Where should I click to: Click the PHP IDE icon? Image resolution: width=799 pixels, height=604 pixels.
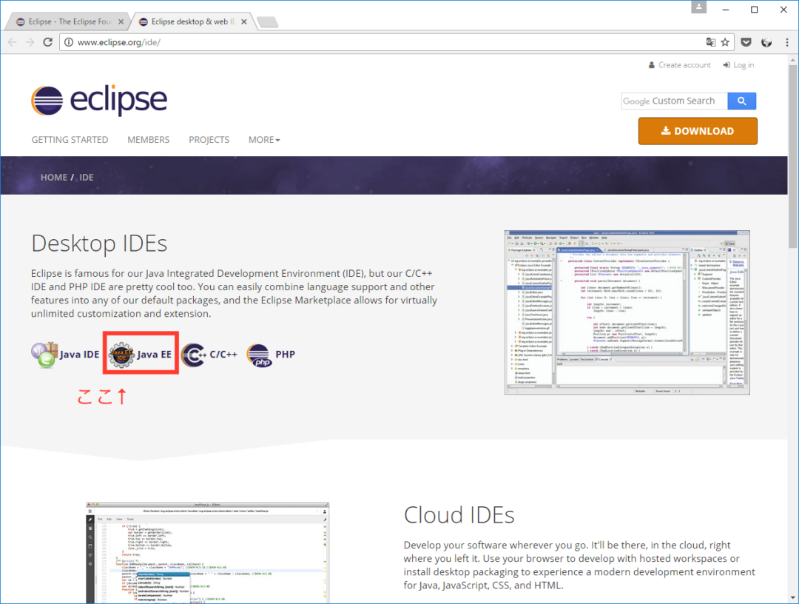259,355
